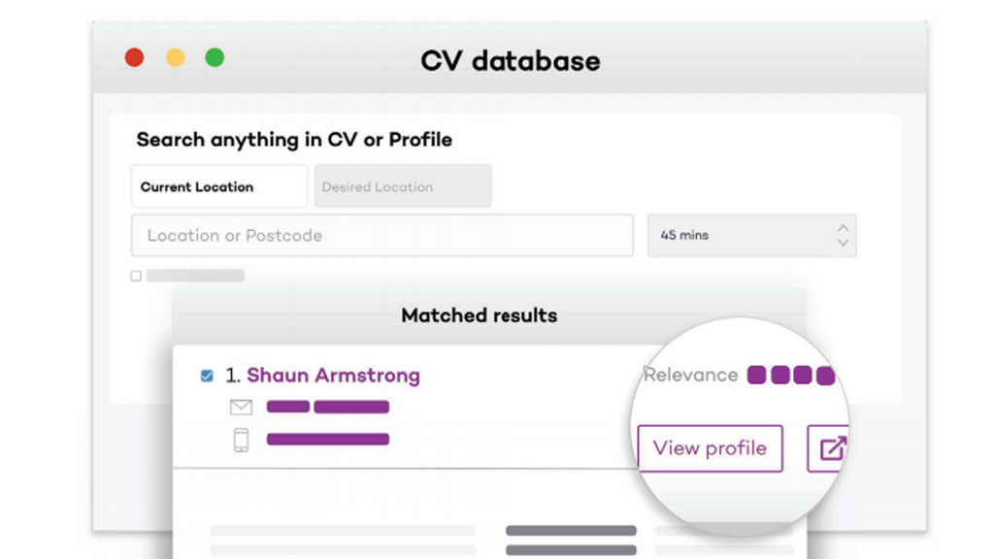The image size is (994, 559).
Task: Tick the checkbox below the location field
Action: click(136, 276)
